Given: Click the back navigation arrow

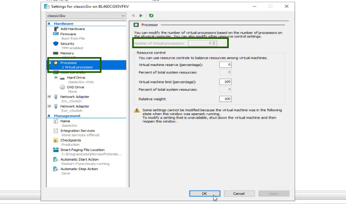Looking at the screenshot, I should (x=134, y=15).
